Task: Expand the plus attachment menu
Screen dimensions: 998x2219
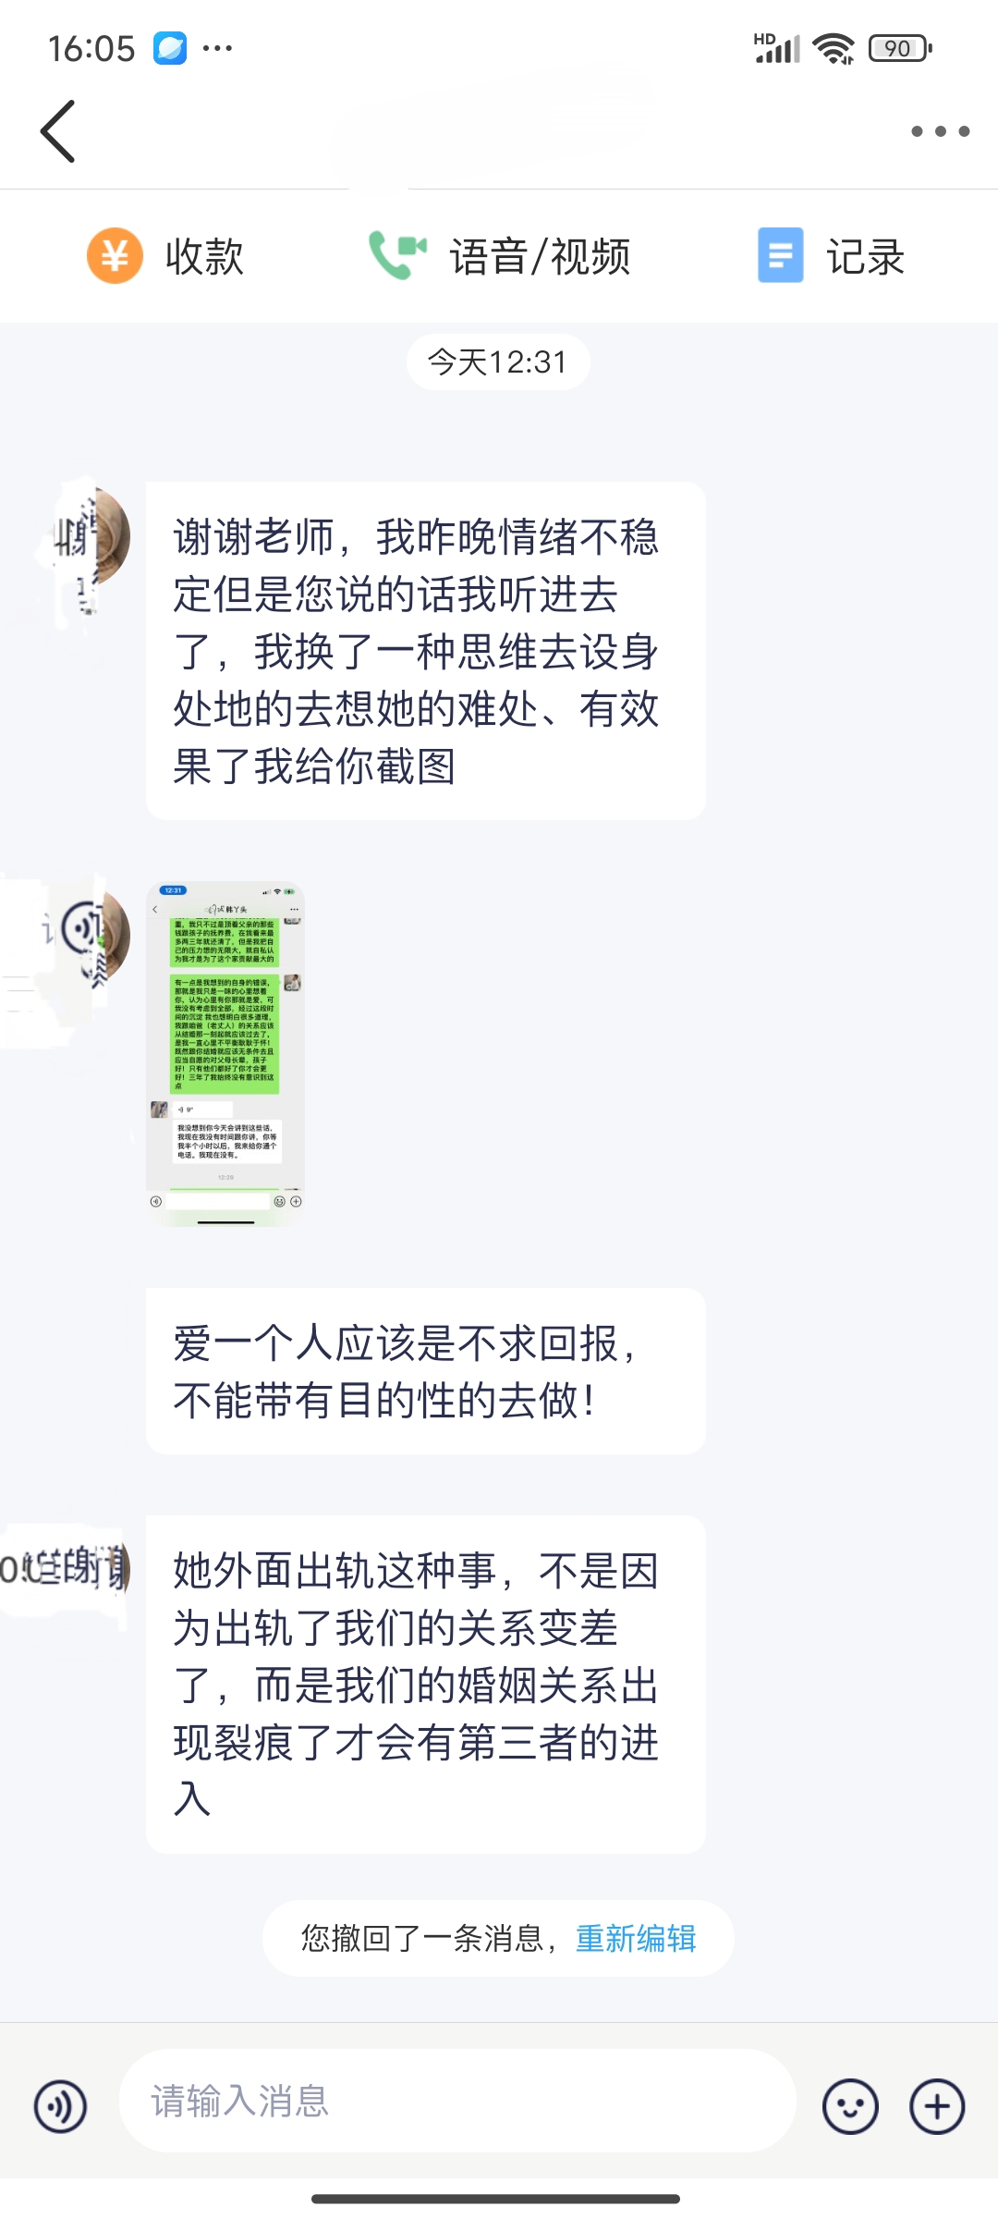Action: 937,2107
